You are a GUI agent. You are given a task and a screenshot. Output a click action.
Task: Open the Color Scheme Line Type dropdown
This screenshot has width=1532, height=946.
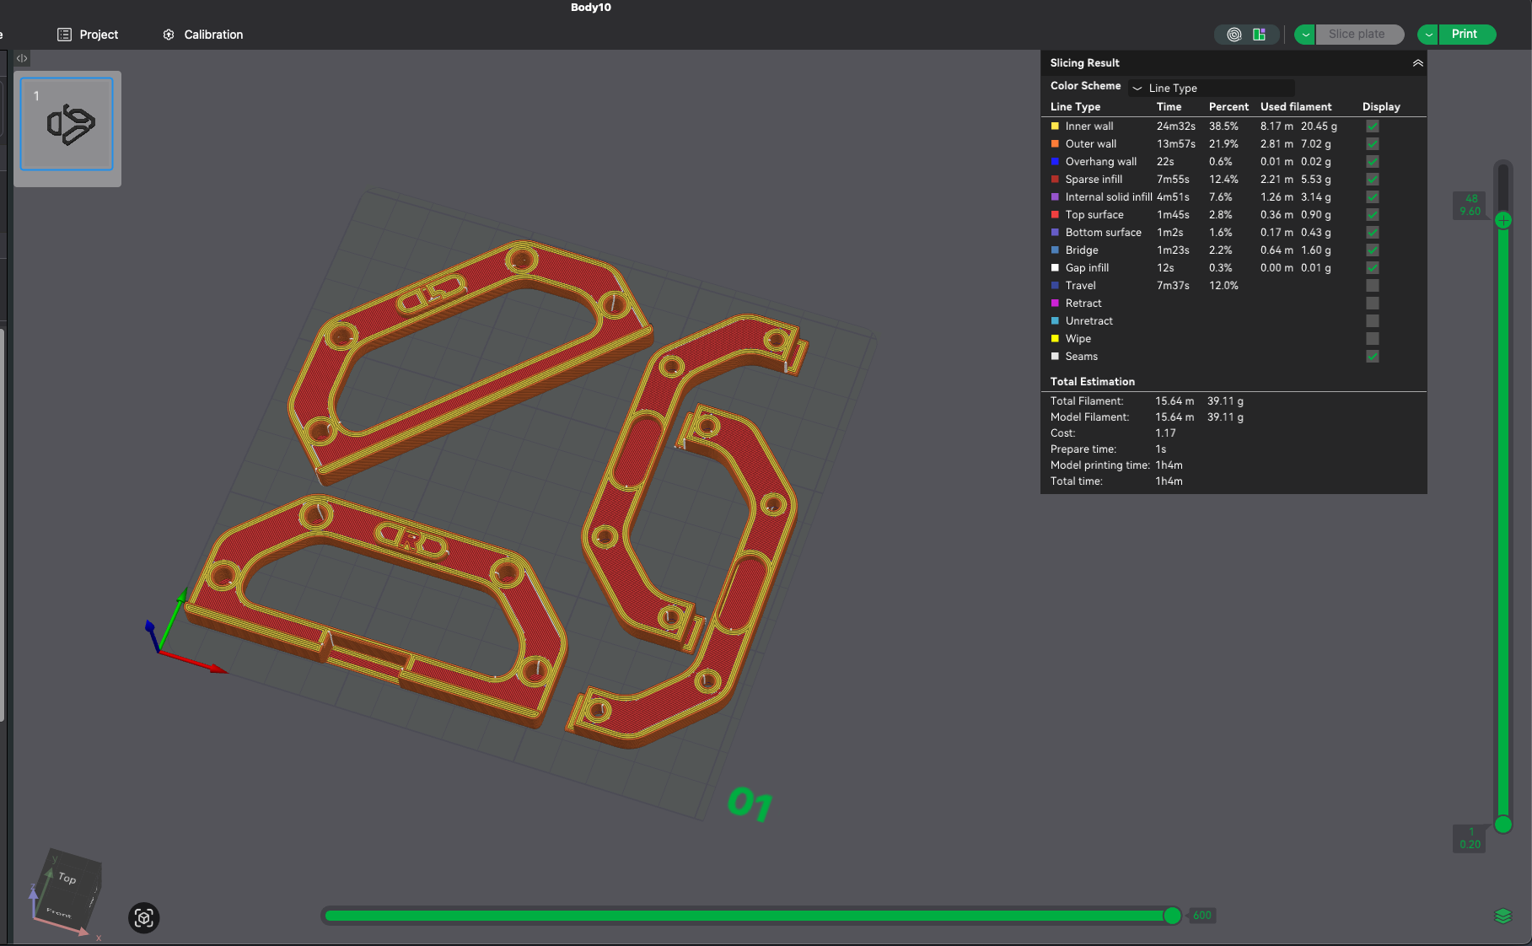click(1212, 88)
